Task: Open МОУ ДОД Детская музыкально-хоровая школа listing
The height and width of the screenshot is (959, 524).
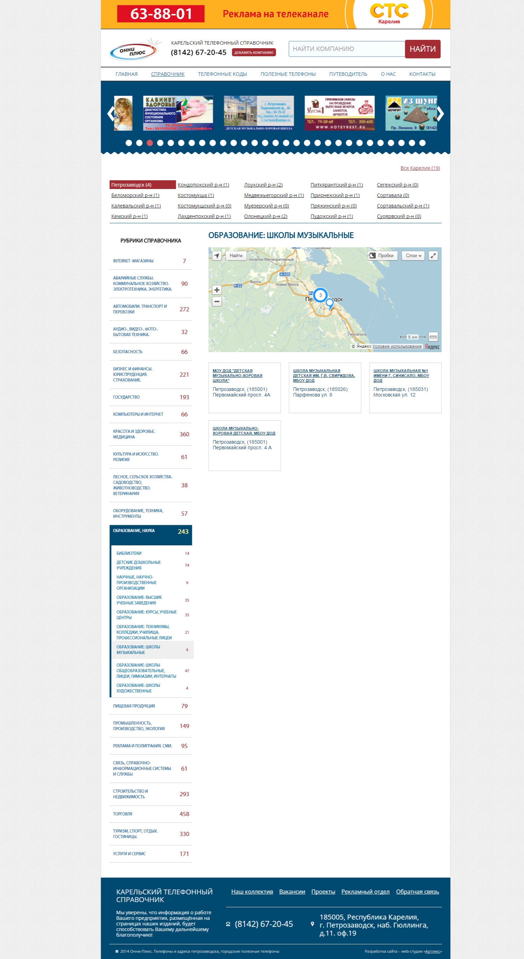Action: tap(237, 375)
